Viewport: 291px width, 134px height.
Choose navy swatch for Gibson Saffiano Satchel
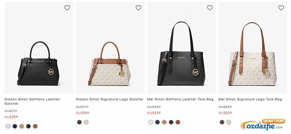15,126
